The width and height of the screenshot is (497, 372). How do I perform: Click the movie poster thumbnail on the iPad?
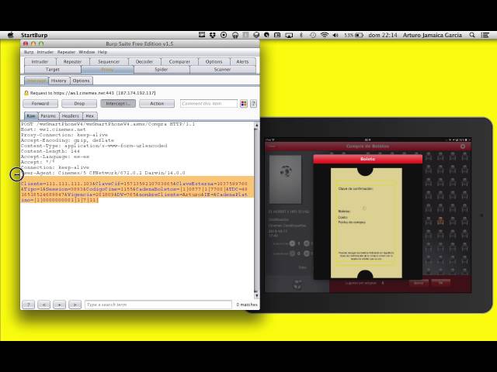point(285,179)
